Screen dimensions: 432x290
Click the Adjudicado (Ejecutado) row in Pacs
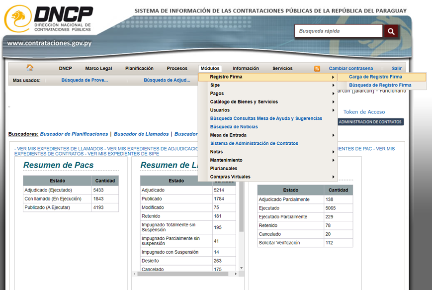coord(71,190)
